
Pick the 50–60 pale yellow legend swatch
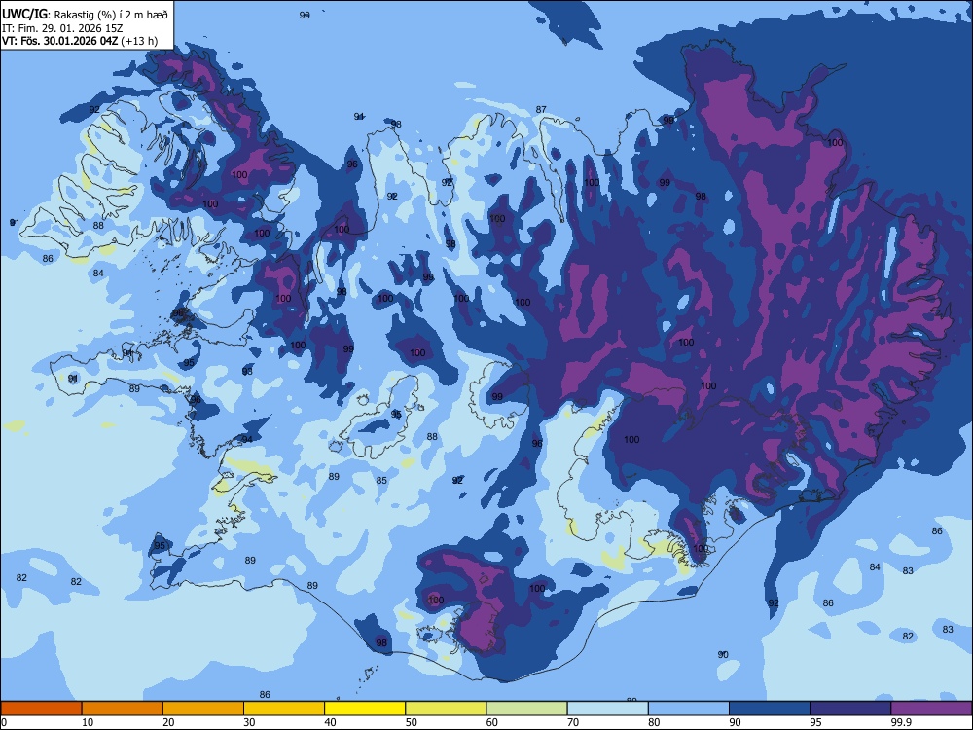pos(446,709)
